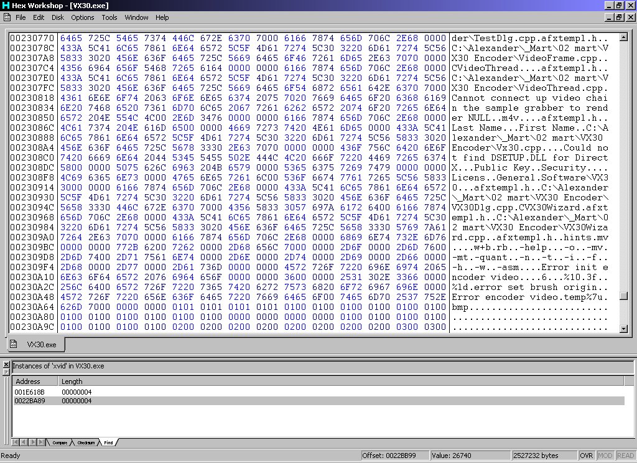This screenshot has width=637, height=463.
Task: Click ASCII text 'CVideoThread....afxtempl.h..'
Action: pyautogui.click(x=530, y=68)
